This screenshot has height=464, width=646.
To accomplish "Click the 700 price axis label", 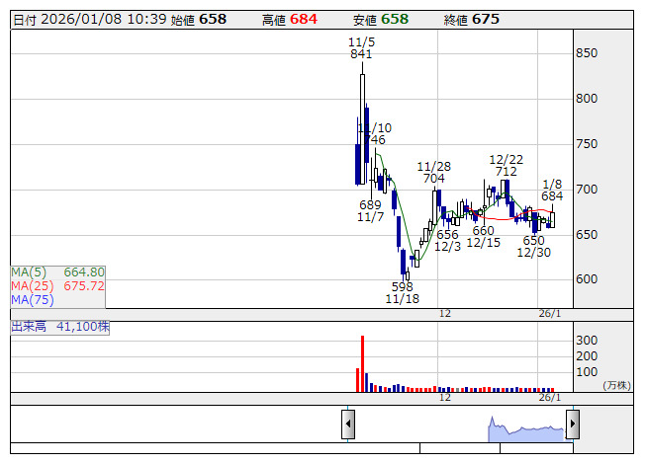I will pyautogui.click(x=587, y=189).
